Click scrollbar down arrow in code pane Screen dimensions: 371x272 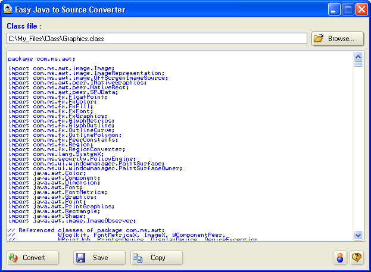click(x=358, y=235)
